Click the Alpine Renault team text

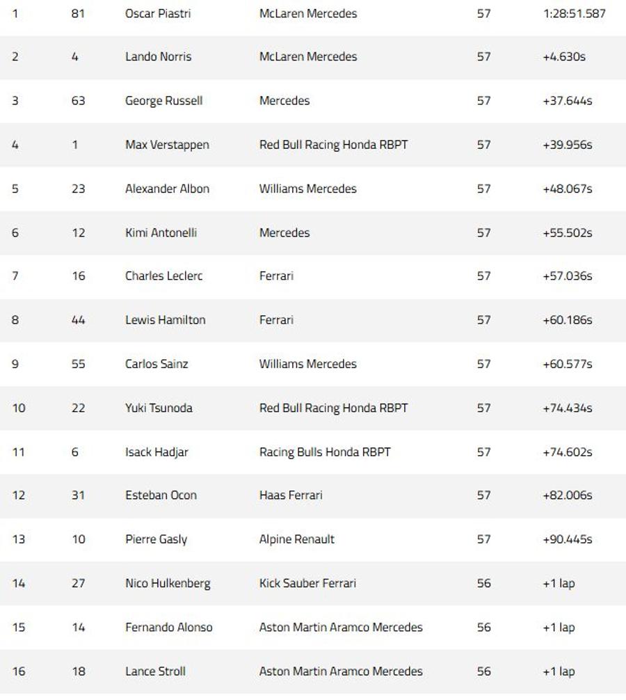click(297, 539)
